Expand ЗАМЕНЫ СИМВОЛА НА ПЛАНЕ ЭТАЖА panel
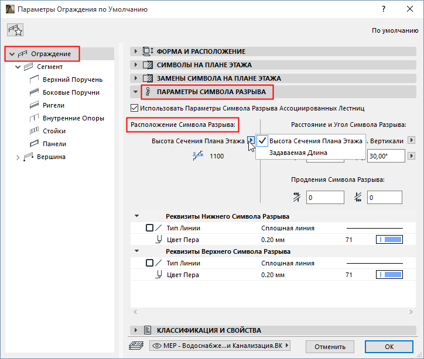 pos(135,78)
